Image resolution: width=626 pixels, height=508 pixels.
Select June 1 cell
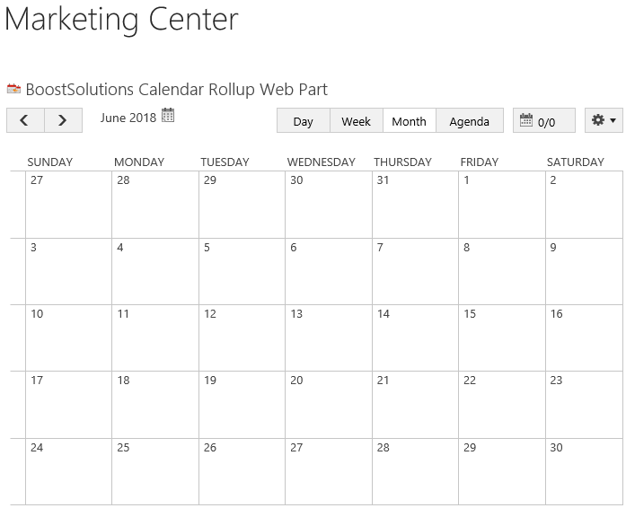point(502,205)
